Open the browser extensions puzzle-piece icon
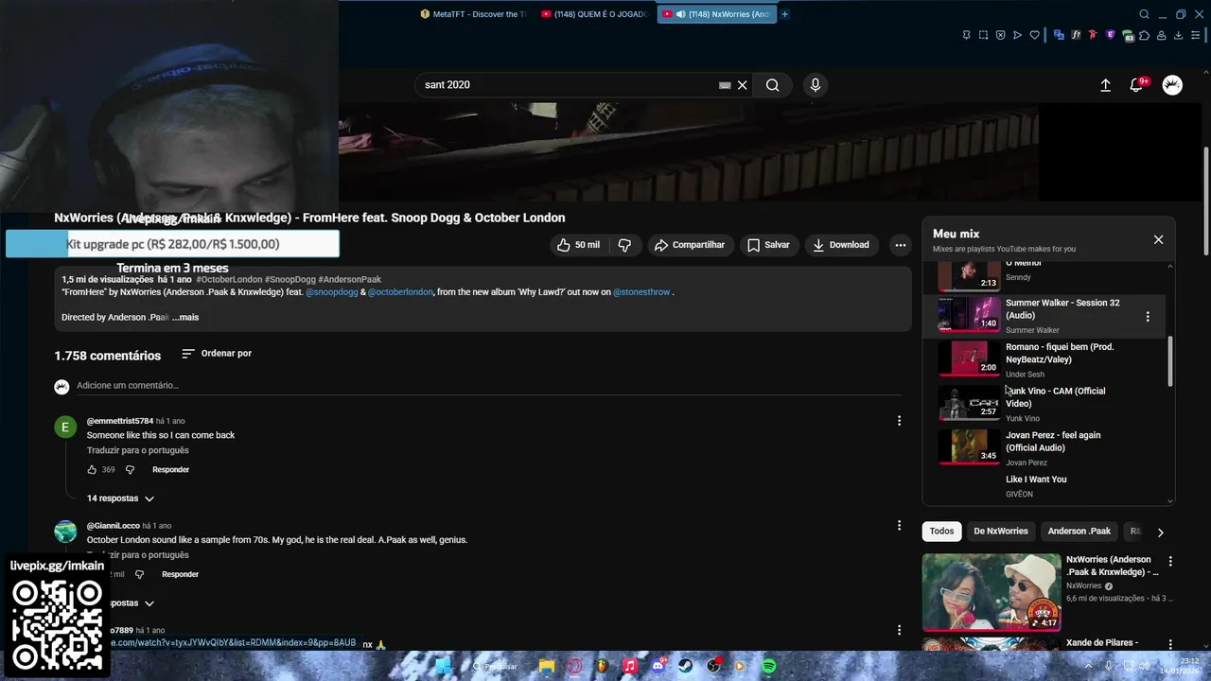 tap(1144, 35)
